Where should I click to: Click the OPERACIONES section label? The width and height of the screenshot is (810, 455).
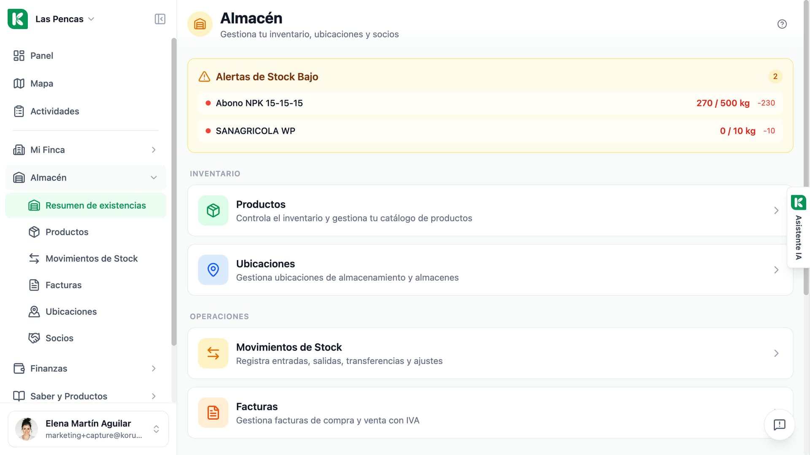(x=219, y=316)
